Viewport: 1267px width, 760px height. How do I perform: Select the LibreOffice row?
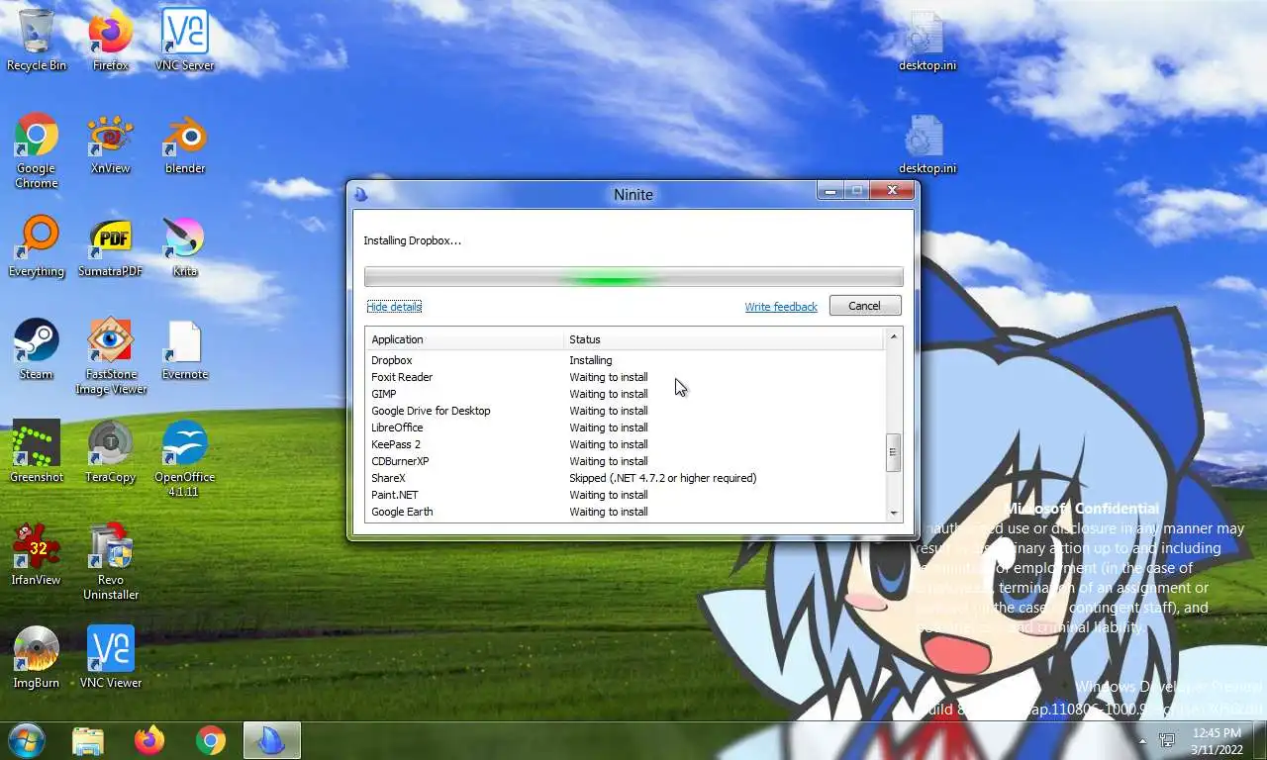coord(625,427)
